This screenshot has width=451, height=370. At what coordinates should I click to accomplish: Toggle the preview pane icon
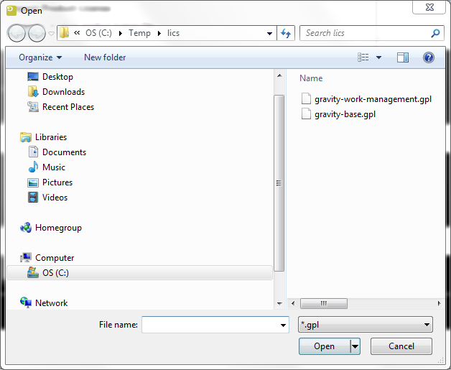[x=403, y=57]
